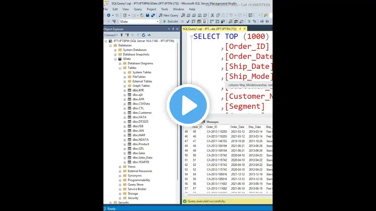Click the New Query toolbar button
376x211 pixels.
[169, 15]
